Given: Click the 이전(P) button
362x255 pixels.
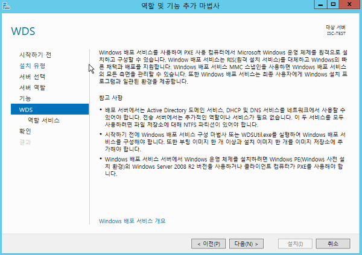Looking at the screenshot, I should [209, 244].
